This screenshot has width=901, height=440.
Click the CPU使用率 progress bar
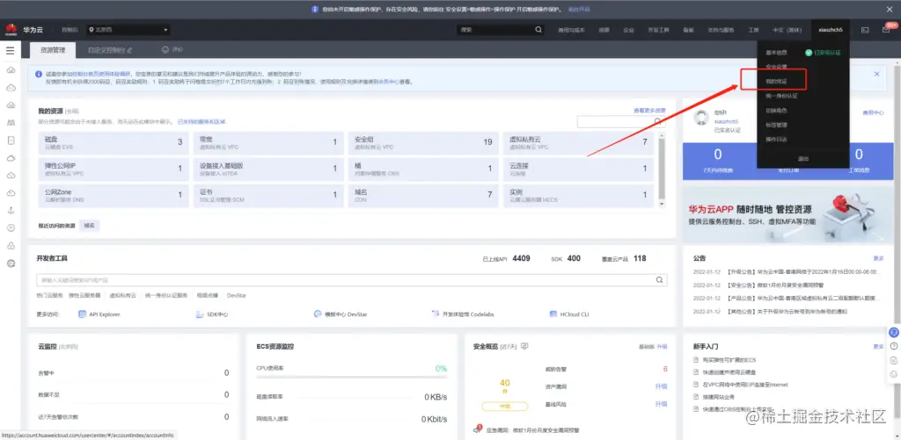click(x=352, y=378)
